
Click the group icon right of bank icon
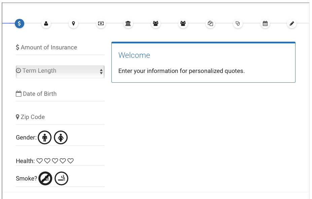click(x=155, y=24)
